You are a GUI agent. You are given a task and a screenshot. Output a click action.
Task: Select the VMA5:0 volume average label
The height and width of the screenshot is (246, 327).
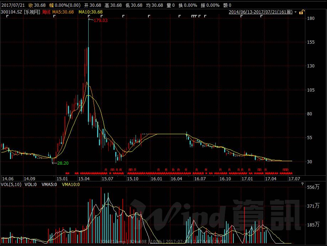click(49, 184)
